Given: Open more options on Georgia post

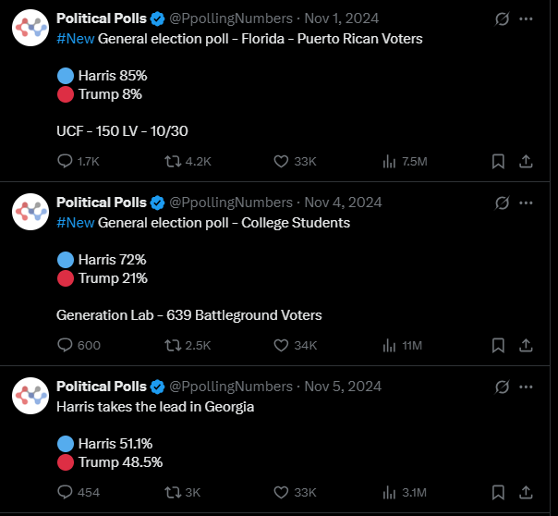Looking at the screenshot, I should [526, 387].
